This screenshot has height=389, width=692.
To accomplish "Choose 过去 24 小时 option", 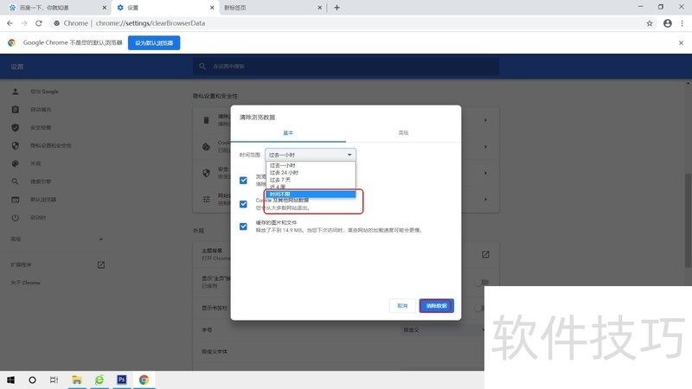I will point(311,172).
